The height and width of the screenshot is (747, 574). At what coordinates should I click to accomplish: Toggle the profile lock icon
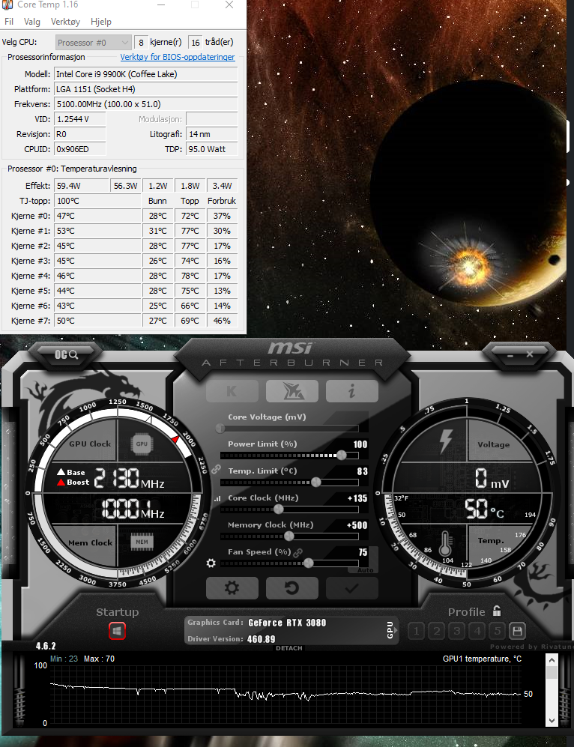coord(497,611)
